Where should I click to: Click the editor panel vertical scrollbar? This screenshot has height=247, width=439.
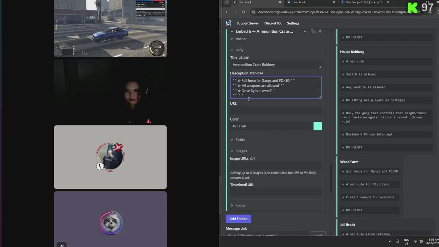click(x=331, y=179)
